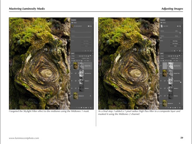Open layer filter kind dropdown in left screenshot
This screenshot has width=192, height=144.
(x=74, y=56)
